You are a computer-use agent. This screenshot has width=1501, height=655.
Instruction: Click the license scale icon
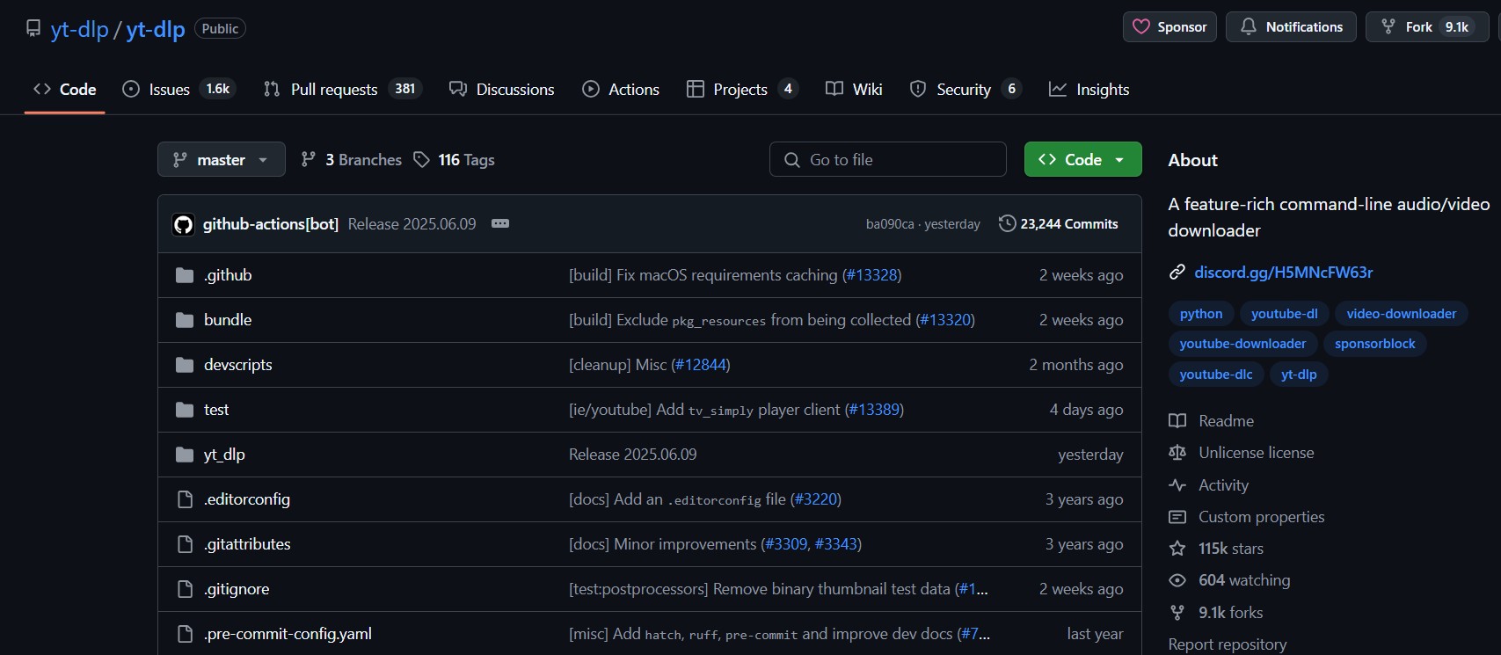pyautogui.click(x=1177, y=453)
